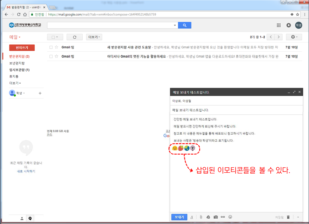This screenshot has width=309, height=224.
Task: Star the 새 받은편지함 사용 관련 도움말 message
Action: click(x=56, y=47)
